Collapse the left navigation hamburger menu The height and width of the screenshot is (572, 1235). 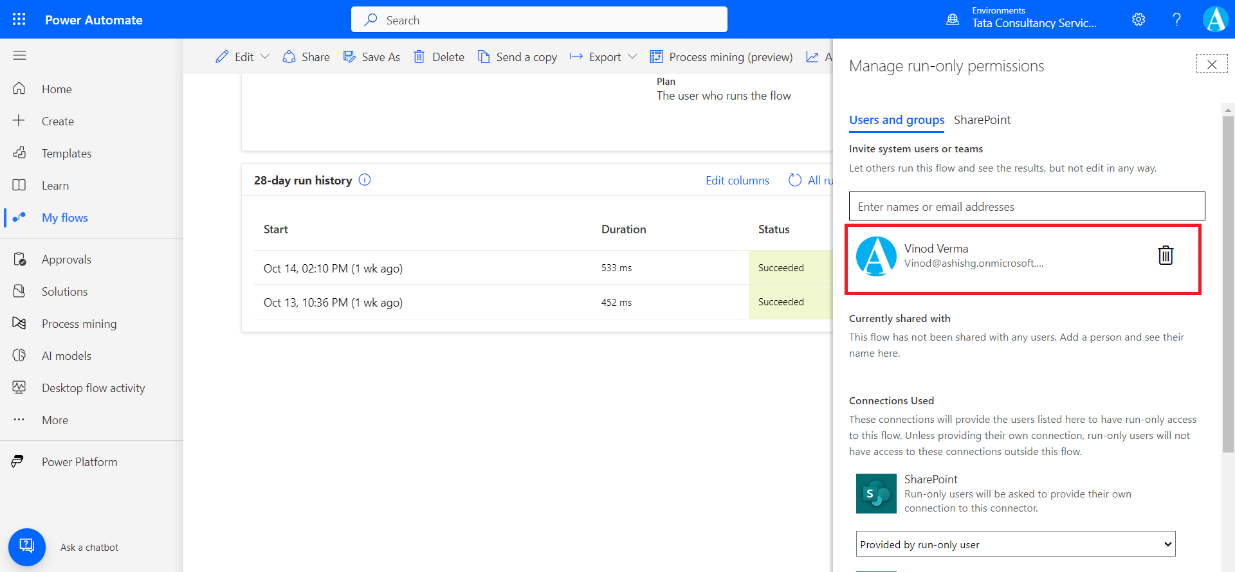click(x=19, y=56)
